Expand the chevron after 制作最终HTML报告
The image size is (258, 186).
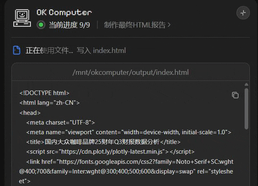(169, 25)
